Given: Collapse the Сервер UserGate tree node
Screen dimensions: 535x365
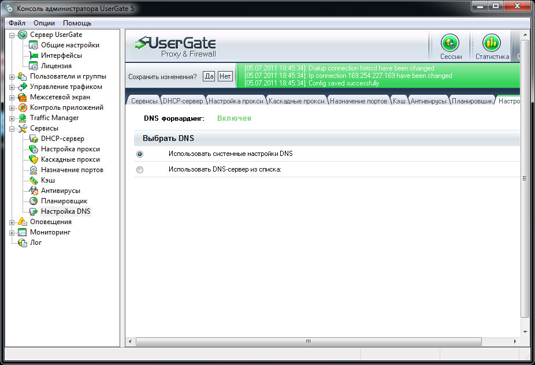Looking at the screenshot, I should coord(12,35).
